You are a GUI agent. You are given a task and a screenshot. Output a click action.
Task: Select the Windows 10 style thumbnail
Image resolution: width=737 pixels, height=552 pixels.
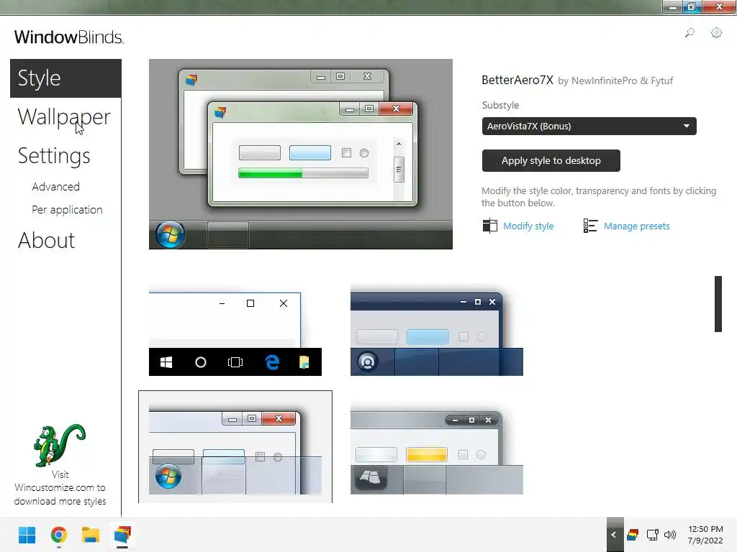235,330
